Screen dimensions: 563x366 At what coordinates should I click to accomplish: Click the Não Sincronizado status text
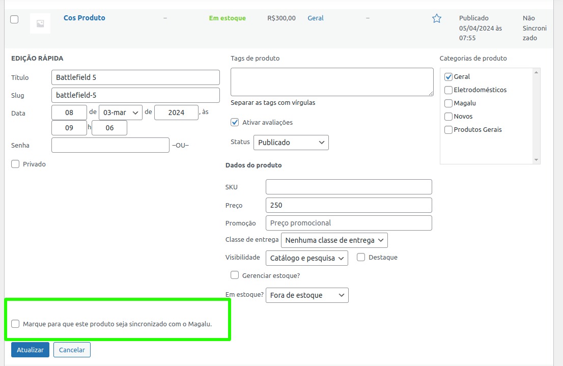click(x=534, y=28)
